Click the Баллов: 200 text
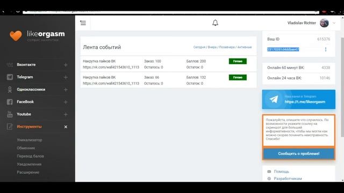The image size is (344, 193). coord(196,61)
